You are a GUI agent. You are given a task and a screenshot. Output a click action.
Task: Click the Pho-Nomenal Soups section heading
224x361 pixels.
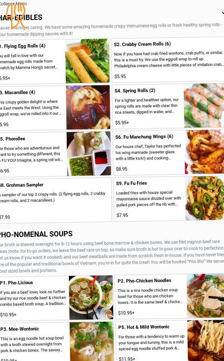tap(36, 234)
